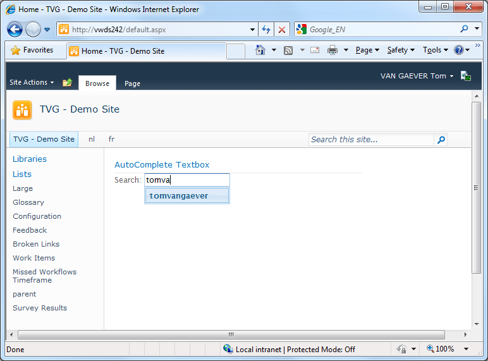Select the tomvangaever autocomplete suggestion
The image size is (488, 361).
pos(187,196)
